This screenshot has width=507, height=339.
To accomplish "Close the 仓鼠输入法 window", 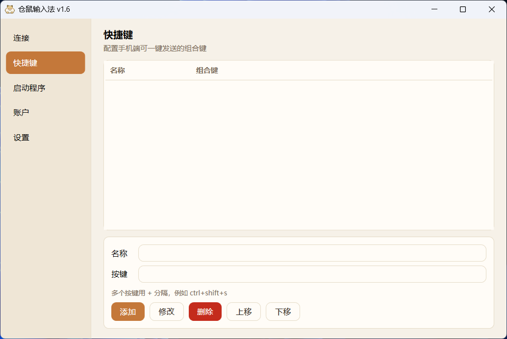I will 491,9.
